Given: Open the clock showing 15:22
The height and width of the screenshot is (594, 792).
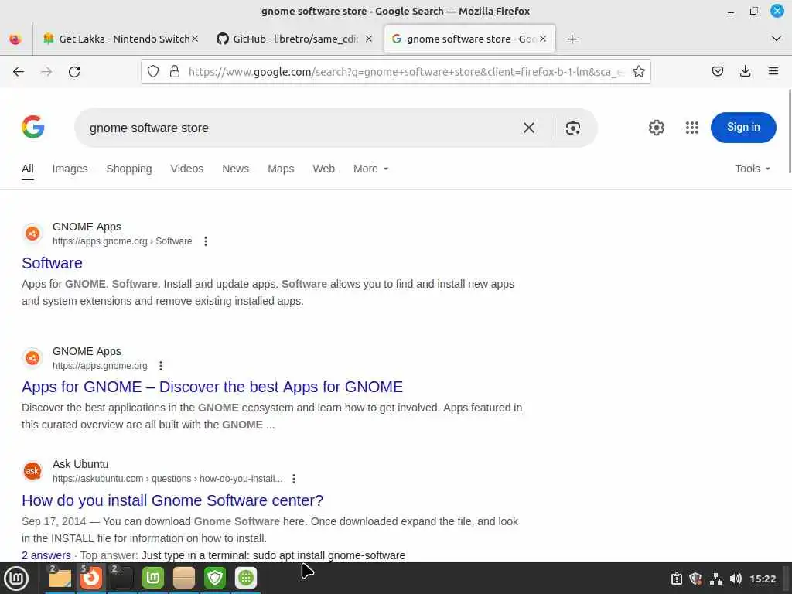Looking at the screenshot, I should click(x=762, y=579).
